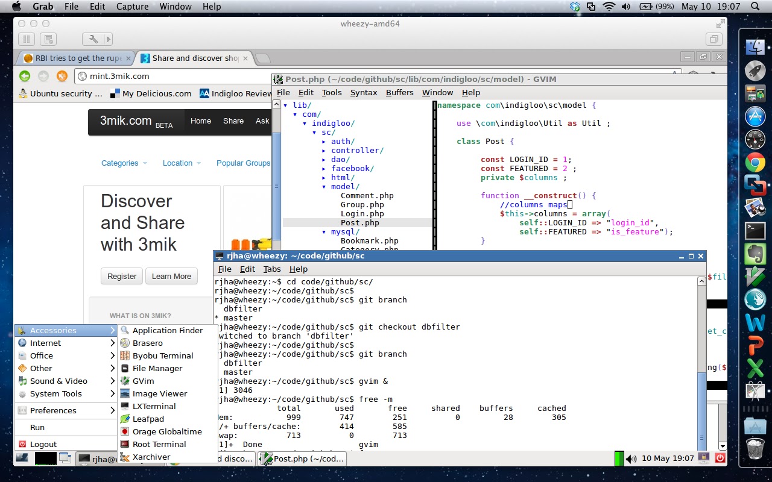Click the VM snapshot toolbar button
Screen dimensions: 772x482
tap(49, 39)
